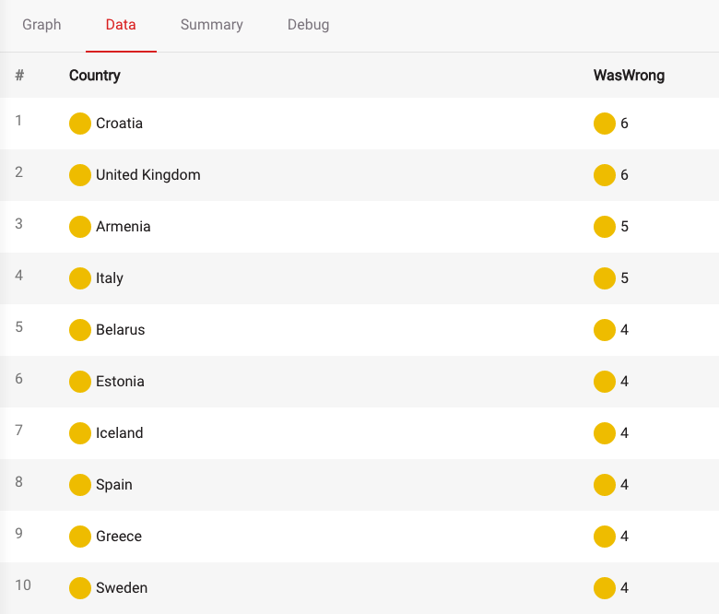719x614 pixels.
Task: Open the Debug tab
Action: click(308, 25)
